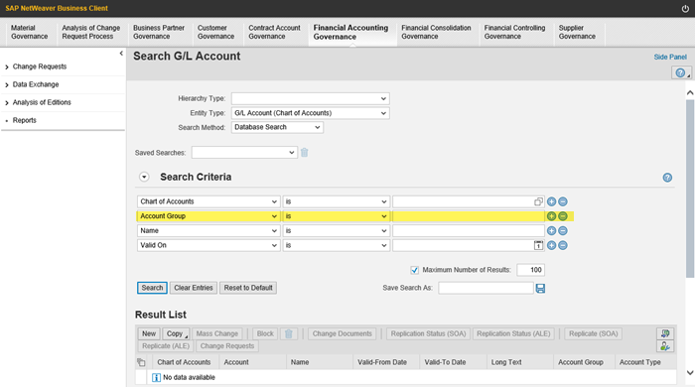Open the Copy button menu
Screen dimensions: 695x387
[x=177, y=333]
